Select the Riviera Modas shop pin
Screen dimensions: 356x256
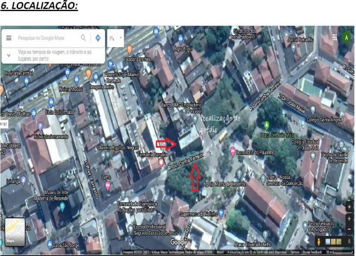(77, 80)
